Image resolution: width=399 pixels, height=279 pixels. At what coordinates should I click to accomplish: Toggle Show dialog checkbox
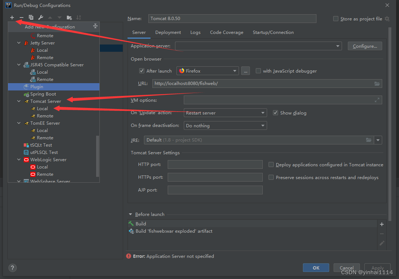(x=275, y=113)
